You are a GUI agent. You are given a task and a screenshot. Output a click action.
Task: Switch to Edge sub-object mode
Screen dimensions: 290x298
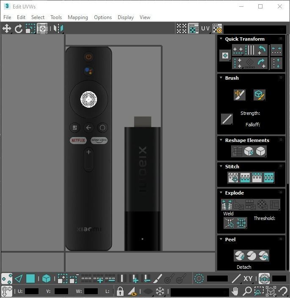pos(19,279)
